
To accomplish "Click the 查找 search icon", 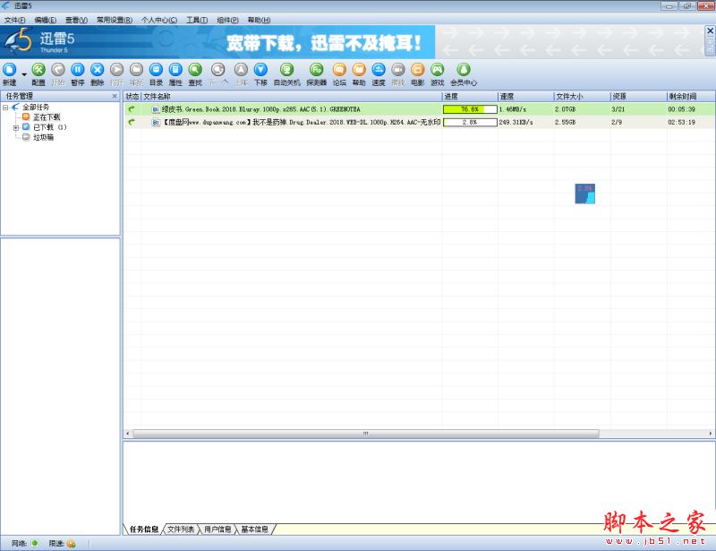I will coord(195,70).
